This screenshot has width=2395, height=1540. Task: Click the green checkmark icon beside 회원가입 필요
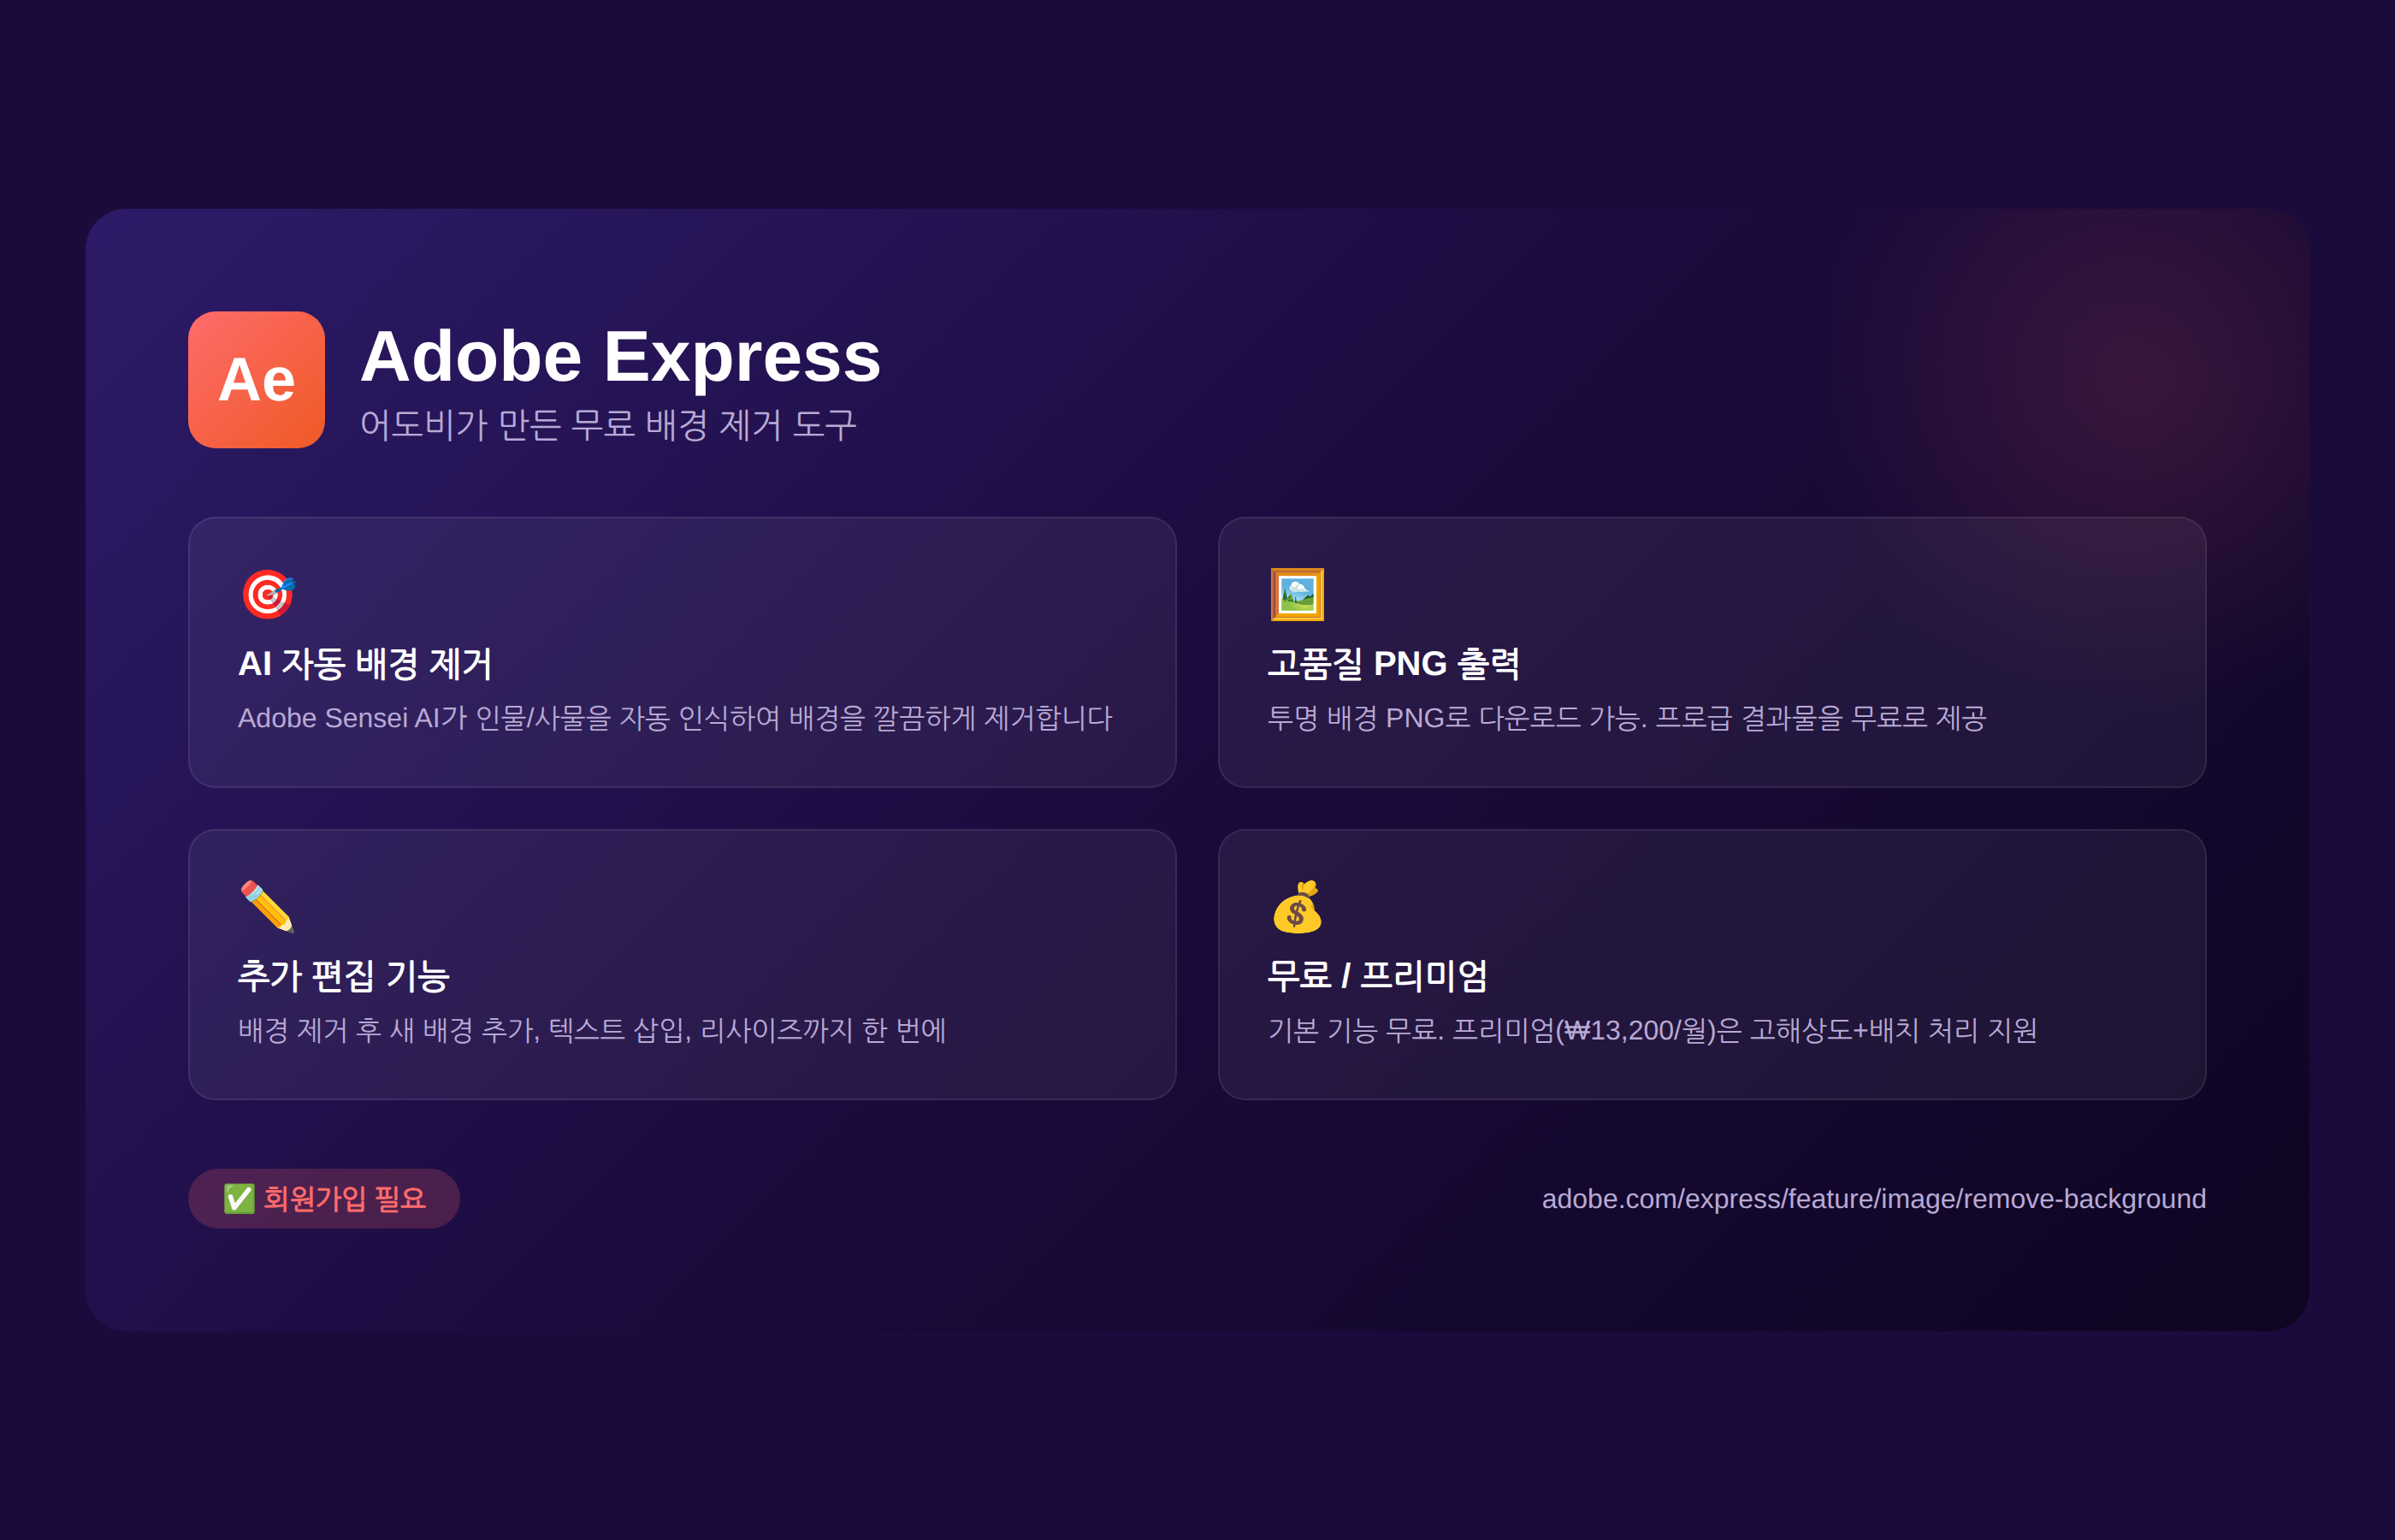tap(239, 1197)
